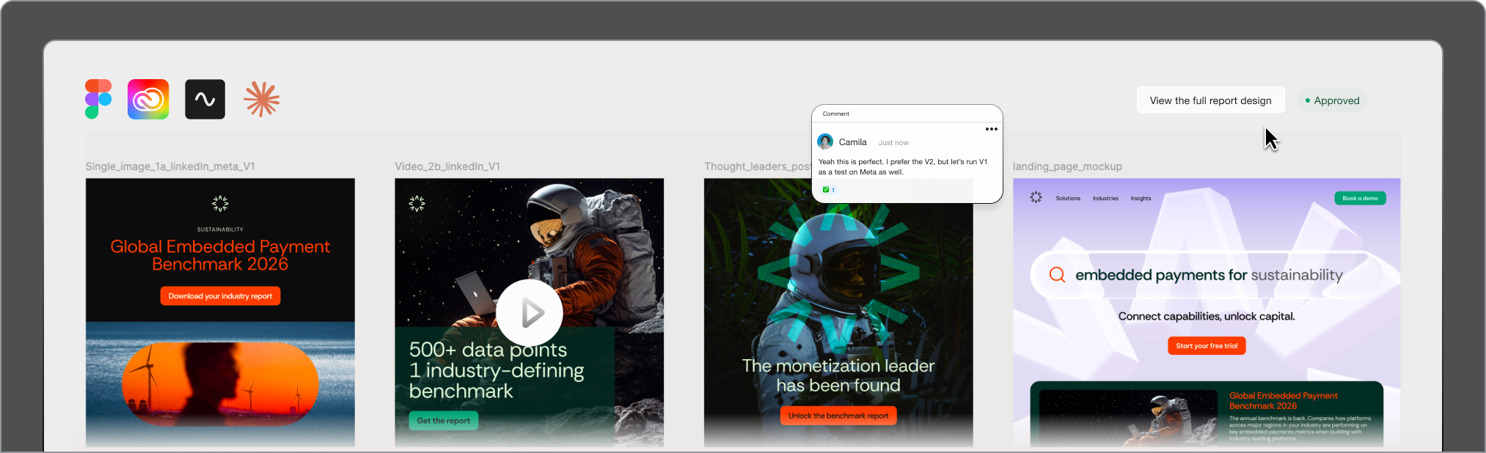Image resolution: width=1486 pixels, height=453 pixels.
Task: Play the Video_2b_linkedIn_V1 video
Action: coord(530,313)
